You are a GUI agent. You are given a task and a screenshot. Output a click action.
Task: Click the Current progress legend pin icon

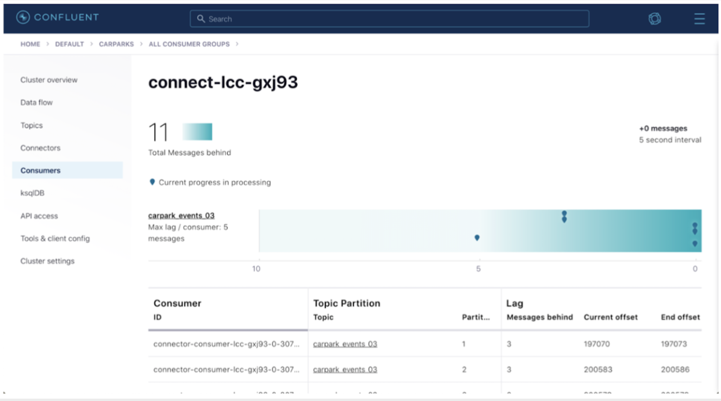(152, 182)
